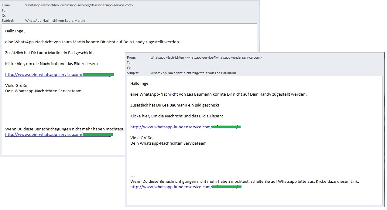Viewport: 387px width, 210px height.
Task: Click the 'Cc:' label in front email
Action: (129, 68)
